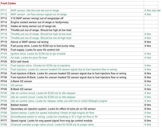Select the MAF sensor idle trim pot description
This screenshot has width=162, height=128.
tap(35, 10)
